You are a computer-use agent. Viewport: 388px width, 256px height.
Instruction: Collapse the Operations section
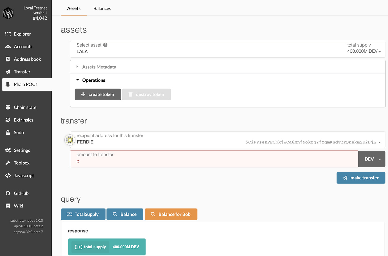click(x=228, y=80)
